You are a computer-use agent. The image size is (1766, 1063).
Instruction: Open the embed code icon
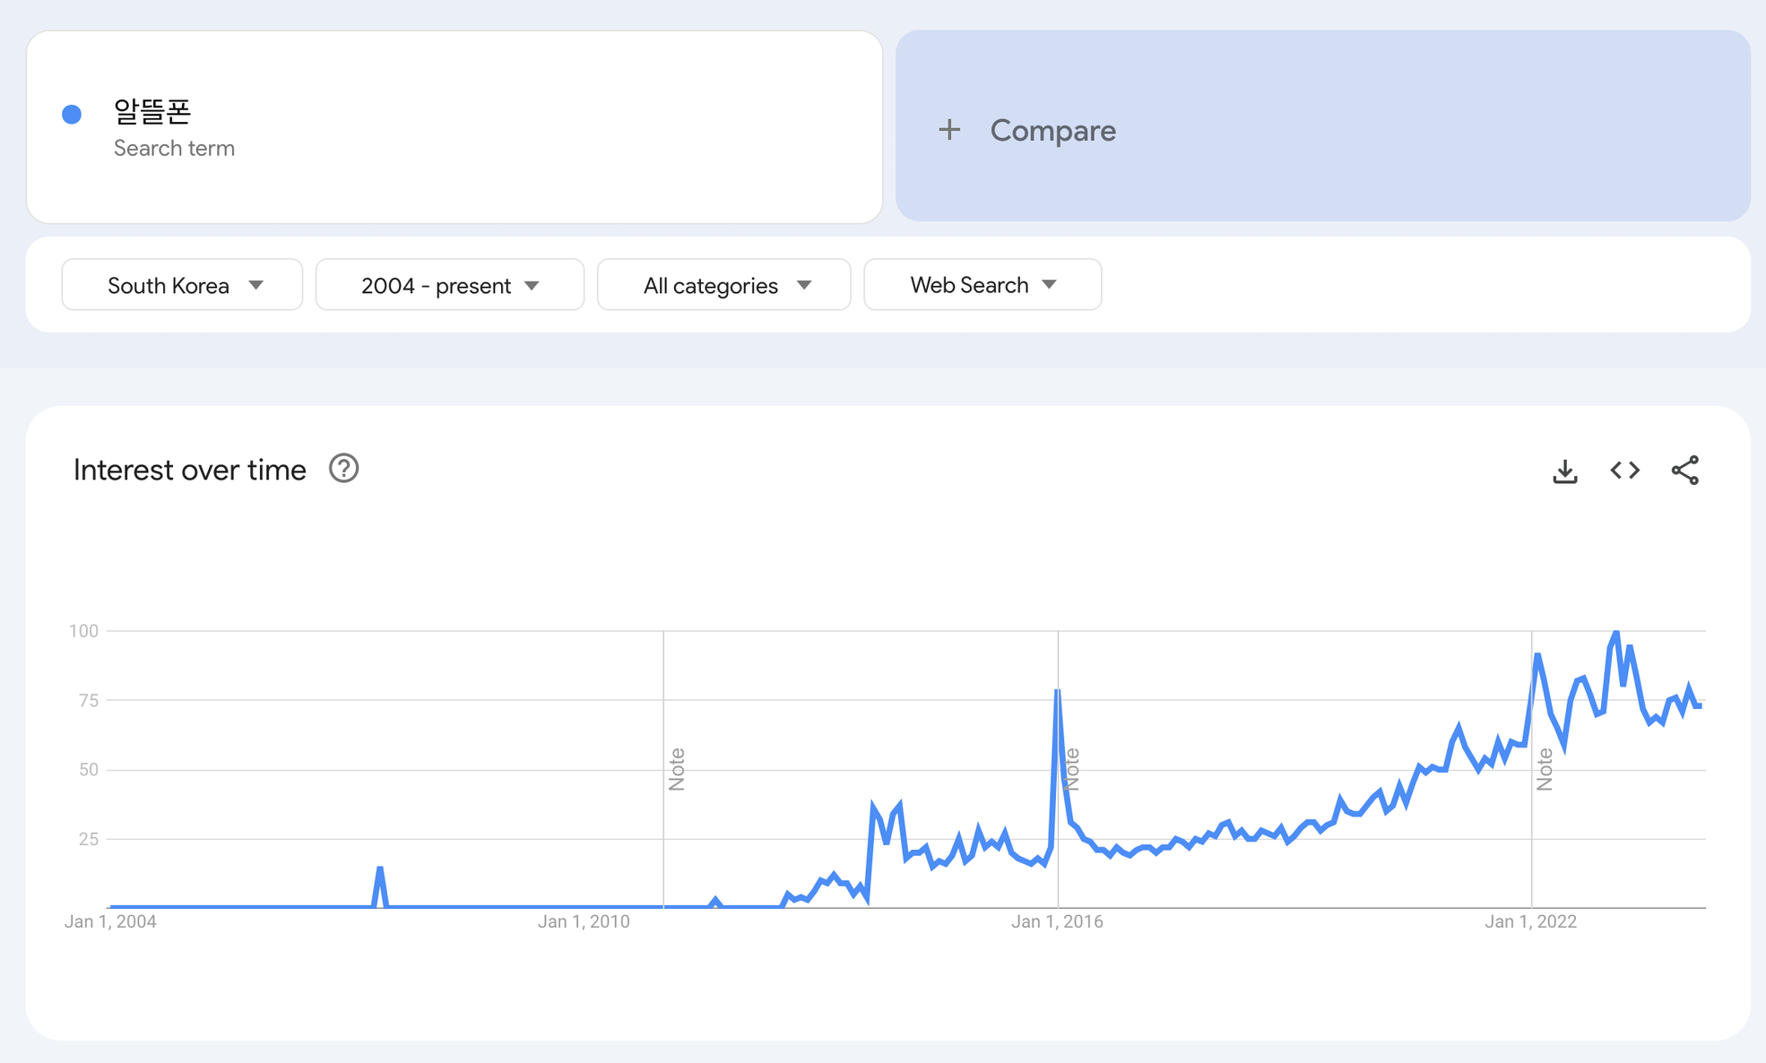[x=1624, y=471]
